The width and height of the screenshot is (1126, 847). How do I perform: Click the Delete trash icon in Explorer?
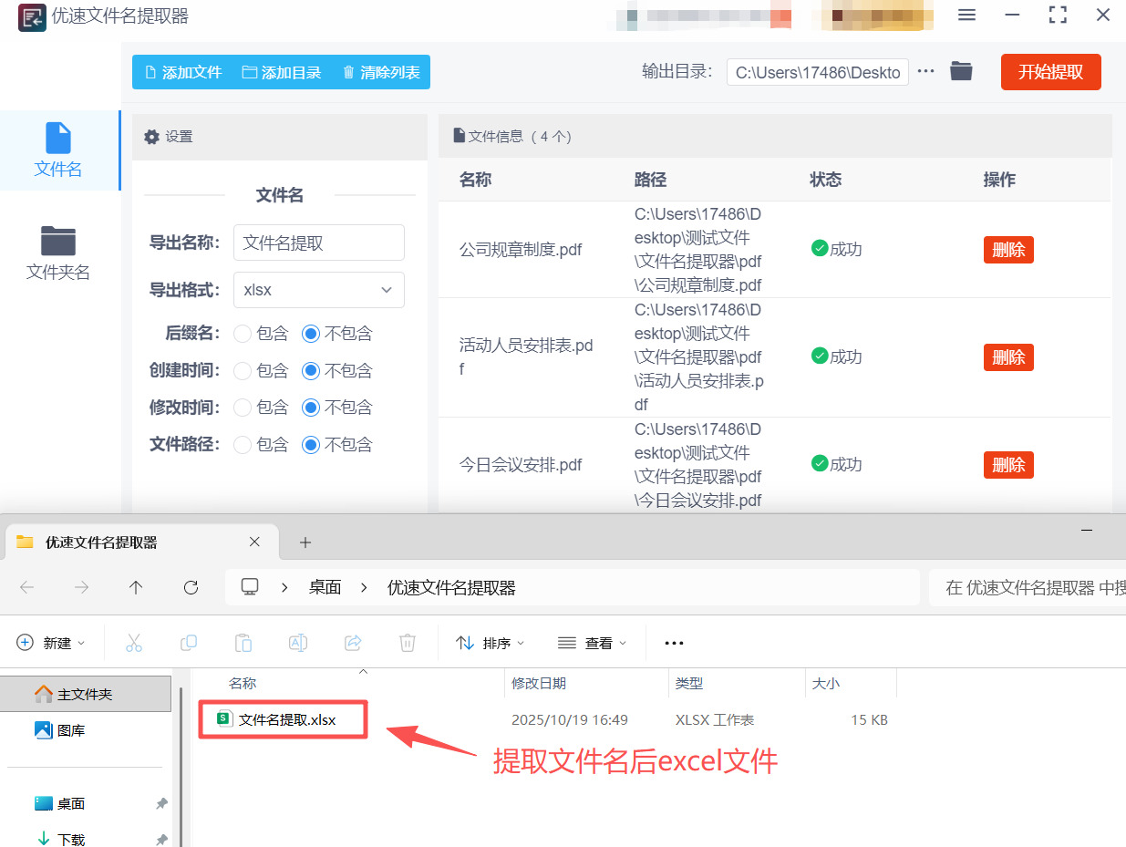408,643
